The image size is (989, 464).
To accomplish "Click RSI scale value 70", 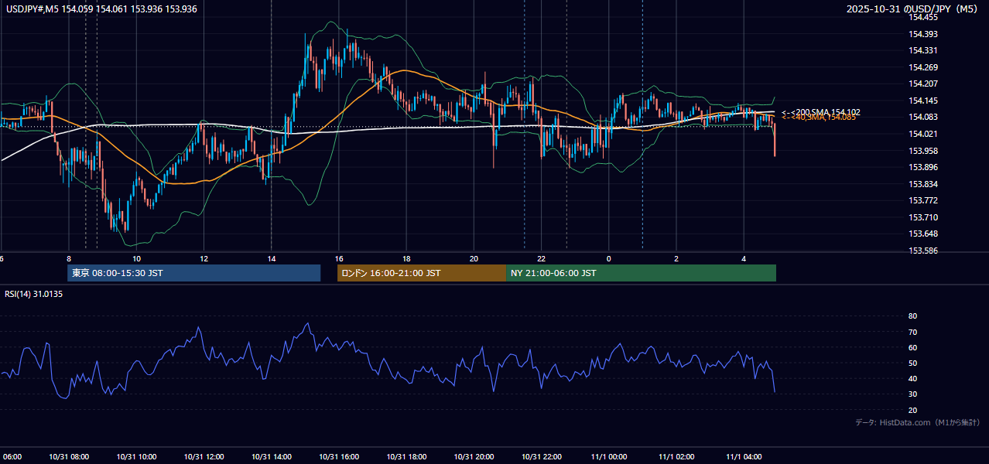I will click(913, 332).
